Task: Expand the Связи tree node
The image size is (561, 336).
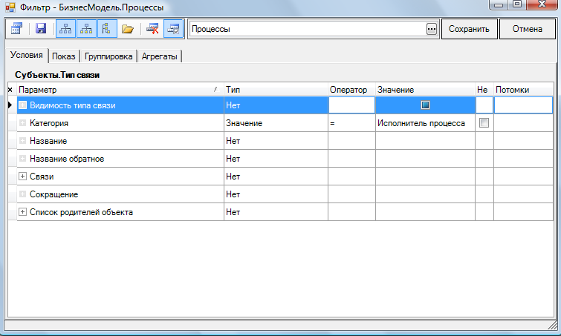Action: click(22, 177)
